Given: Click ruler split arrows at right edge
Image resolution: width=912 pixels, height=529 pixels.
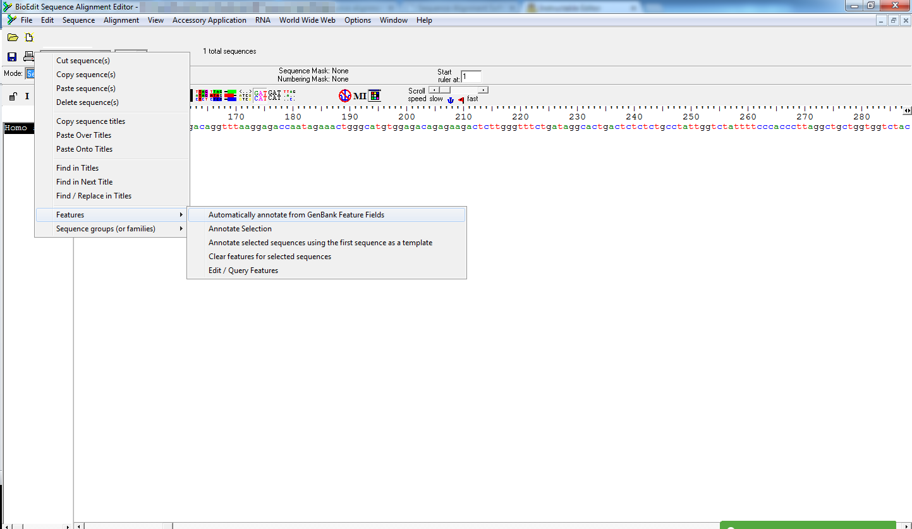Looking at the screenshot, I should (x=908, y=111).
